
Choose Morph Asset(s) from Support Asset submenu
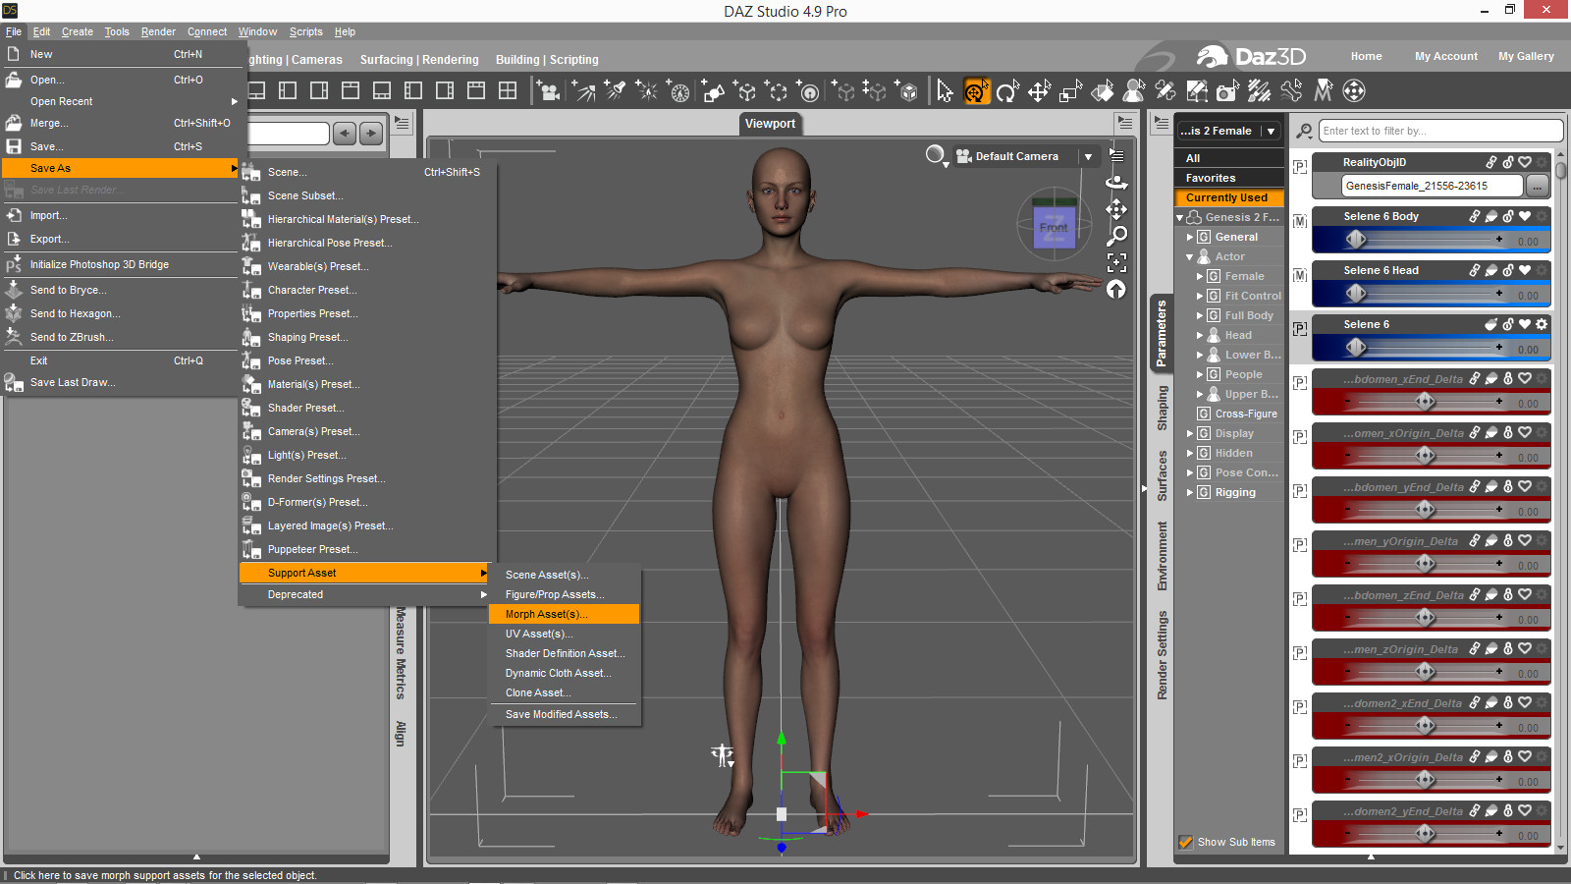click(x=564, y=614)
